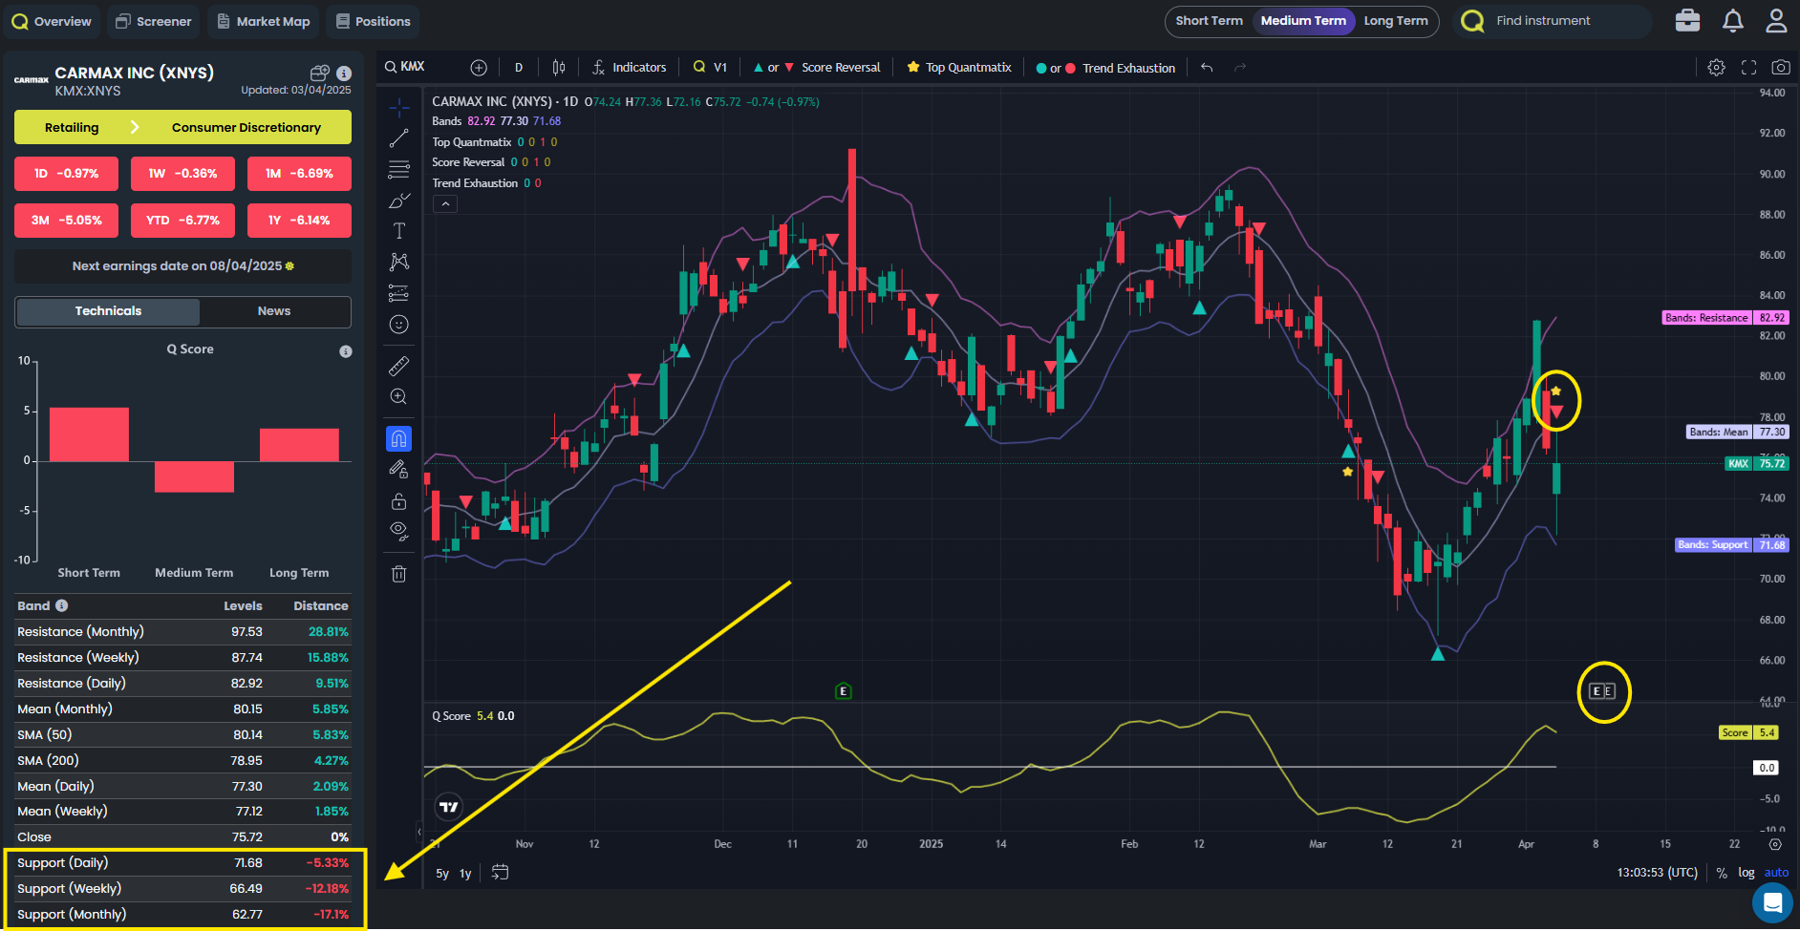
Task: Remove drawings with trash icon
Action: pyautogui.click(x=399, y=574)
